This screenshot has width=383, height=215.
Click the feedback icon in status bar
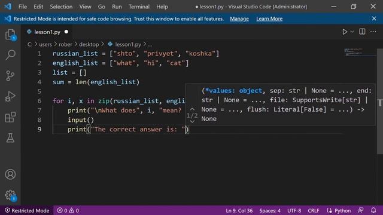point(360,210)
